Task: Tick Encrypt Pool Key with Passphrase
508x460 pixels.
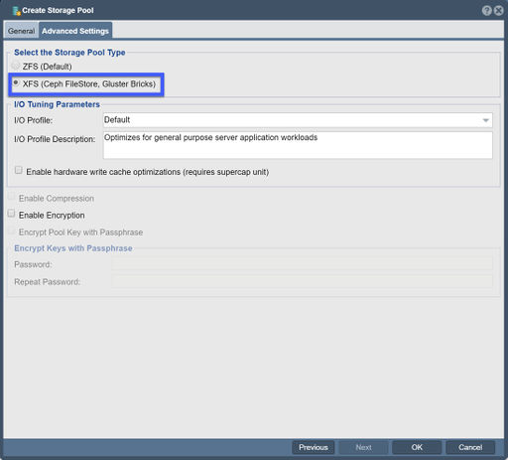Action: 11,230
